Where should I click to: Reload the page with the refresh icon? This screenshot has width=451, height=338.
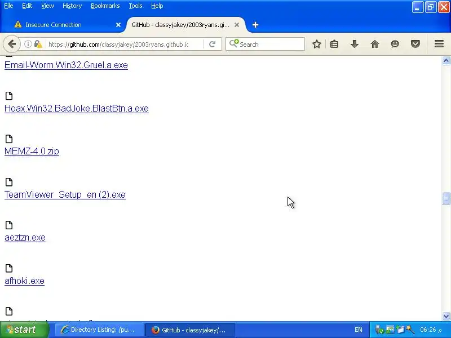coord(213,44)
